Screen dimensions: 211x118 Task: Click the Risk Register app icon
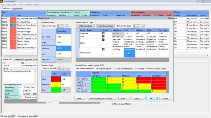pos(2,1)
